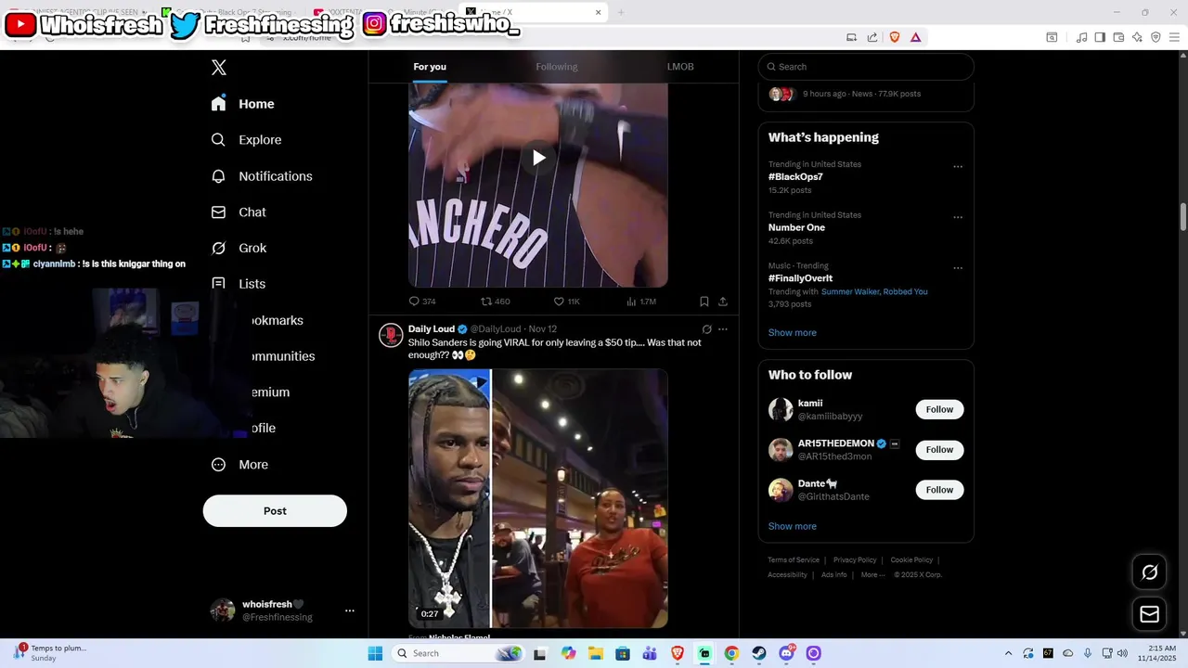Click the Brave Rewards triangle icon
This screenshot has height=668, width=1188.
pyautogui.click(x=916, y=37)
